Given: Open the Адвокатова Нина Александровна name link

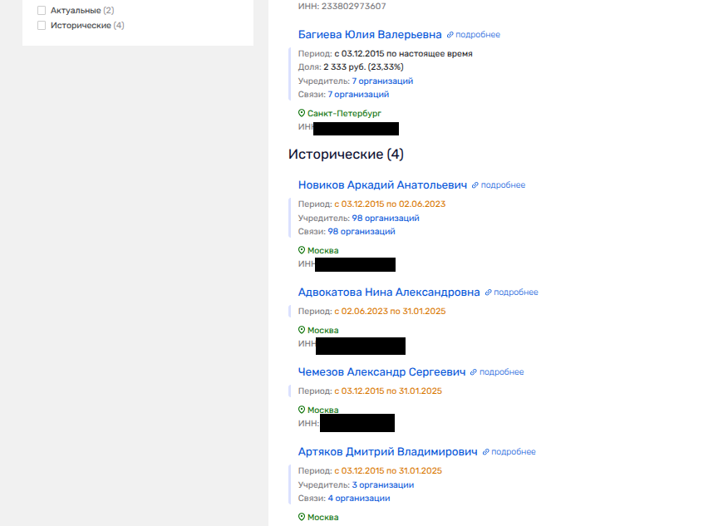Looking at the screenshot, I should pyautogui.click(x=389, y=292).
